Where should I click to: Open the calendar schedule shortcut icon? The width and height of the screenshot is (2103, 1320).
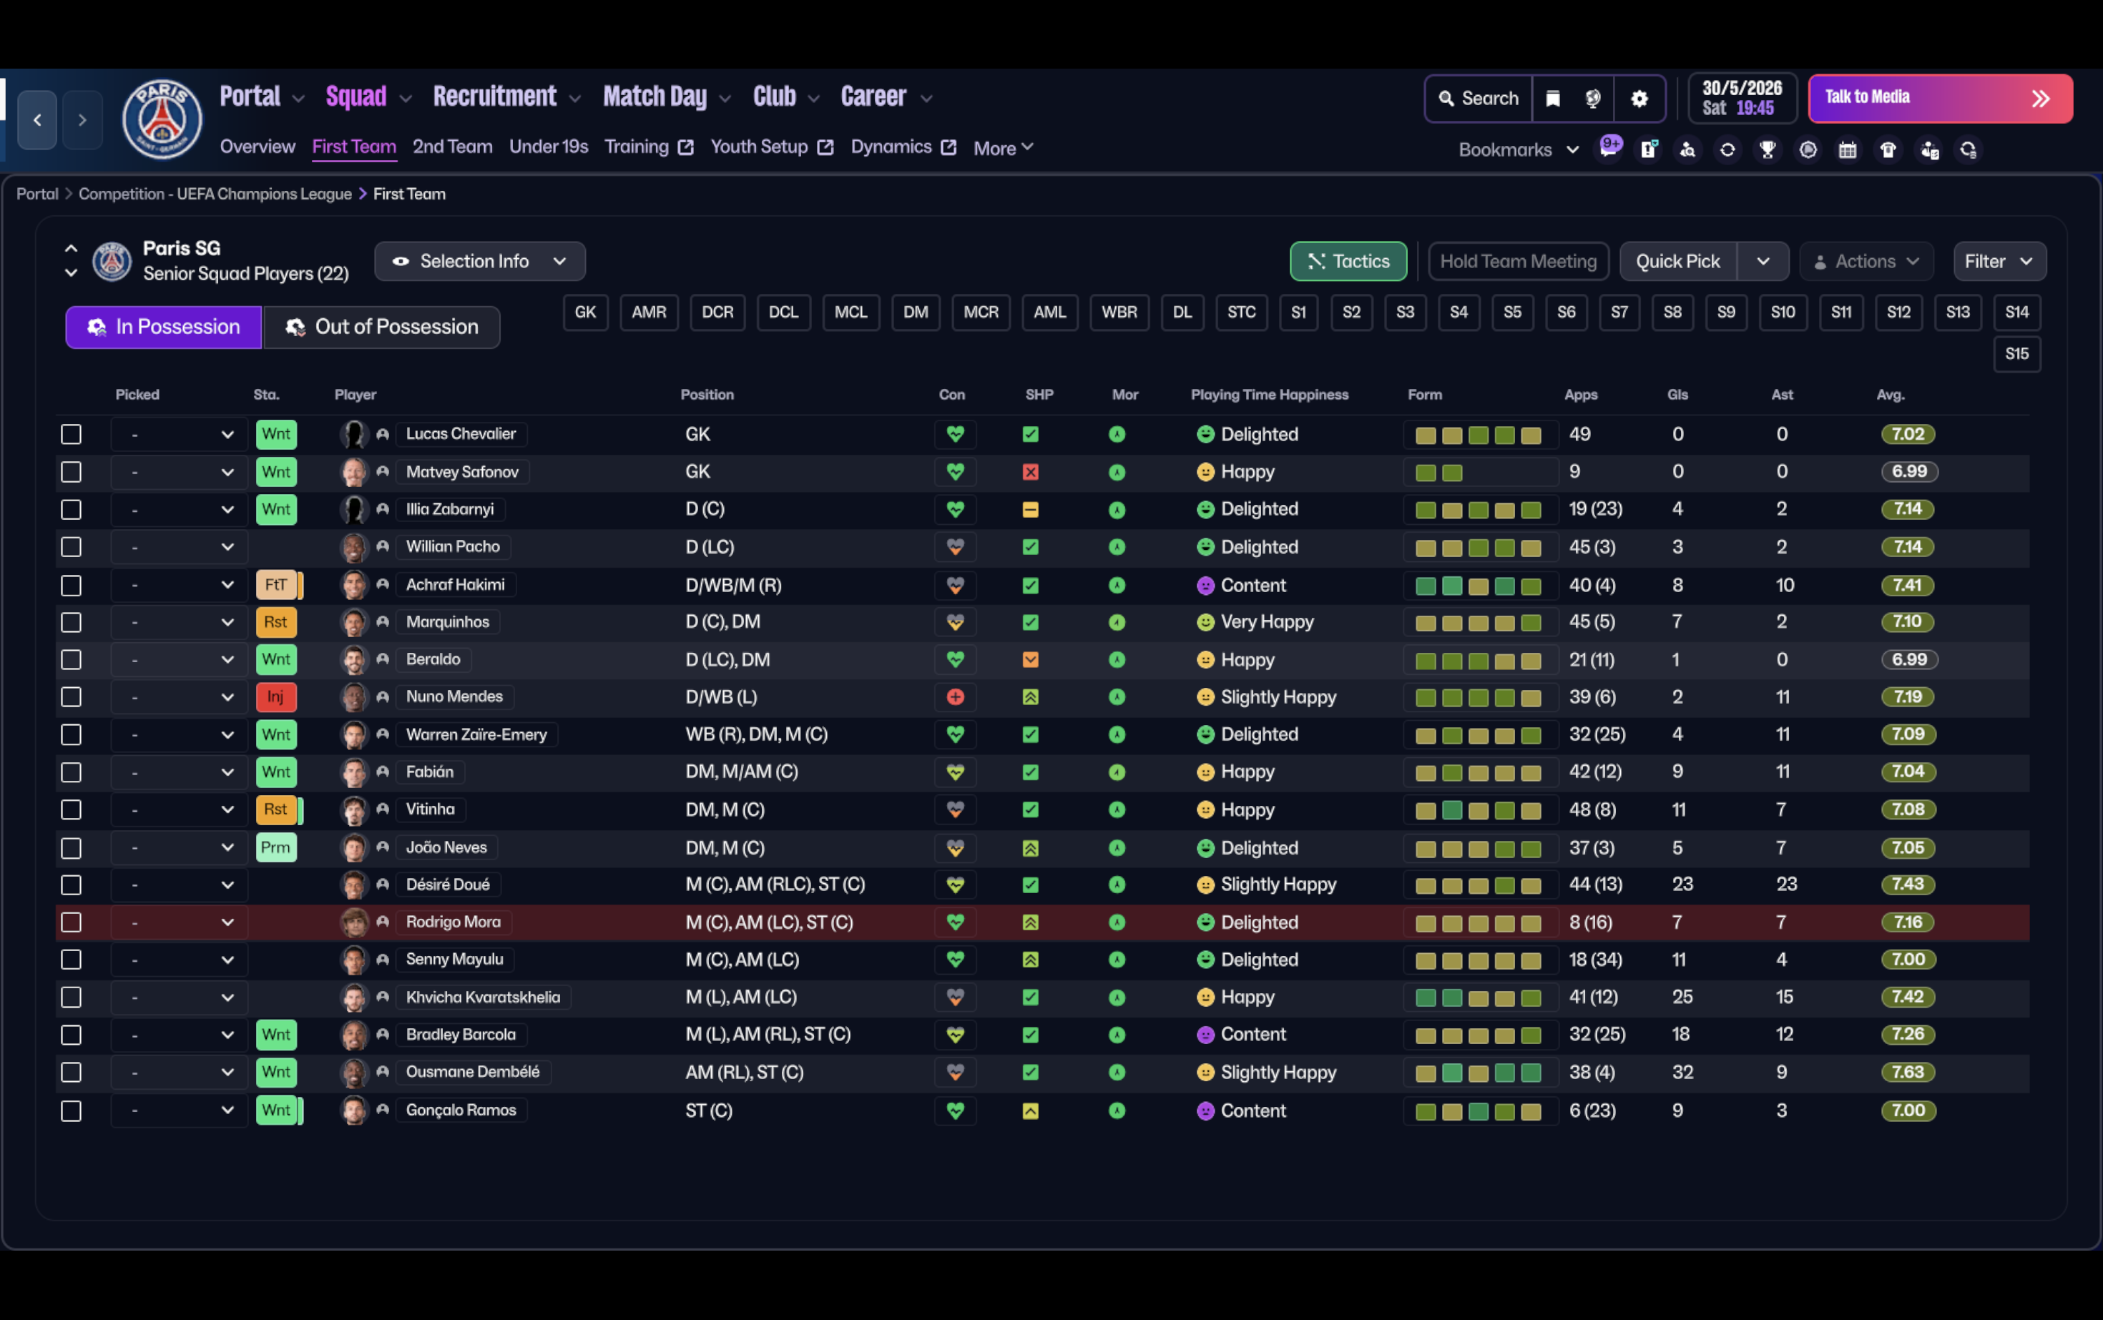[x=1847, y=149]
